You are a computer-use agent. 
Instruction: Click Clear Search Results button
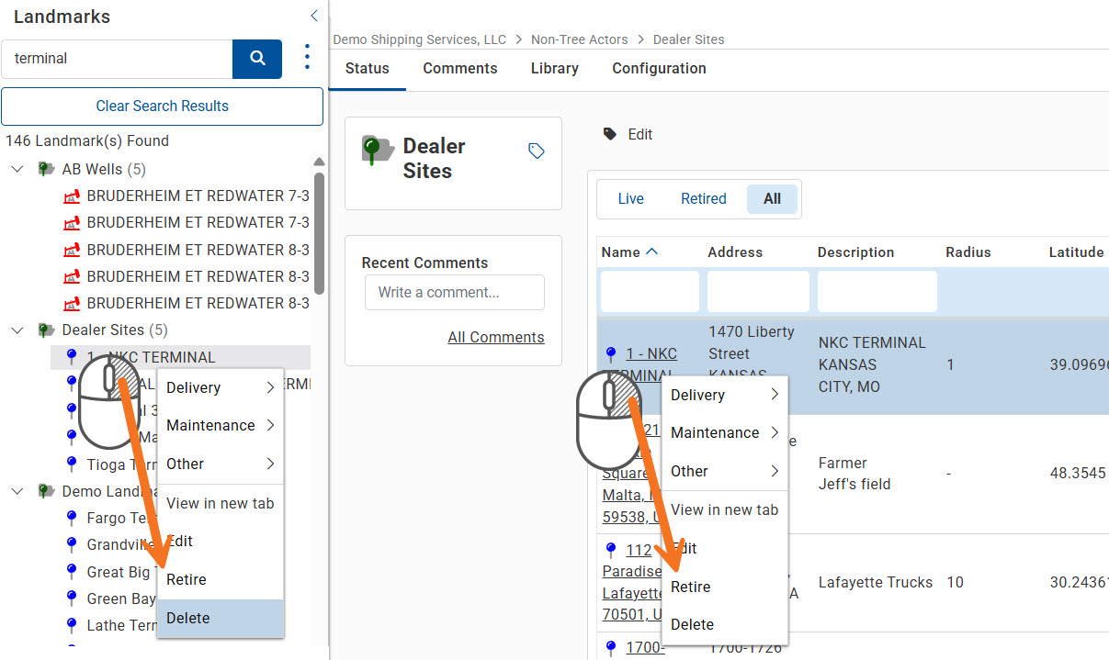pos(163,106)
